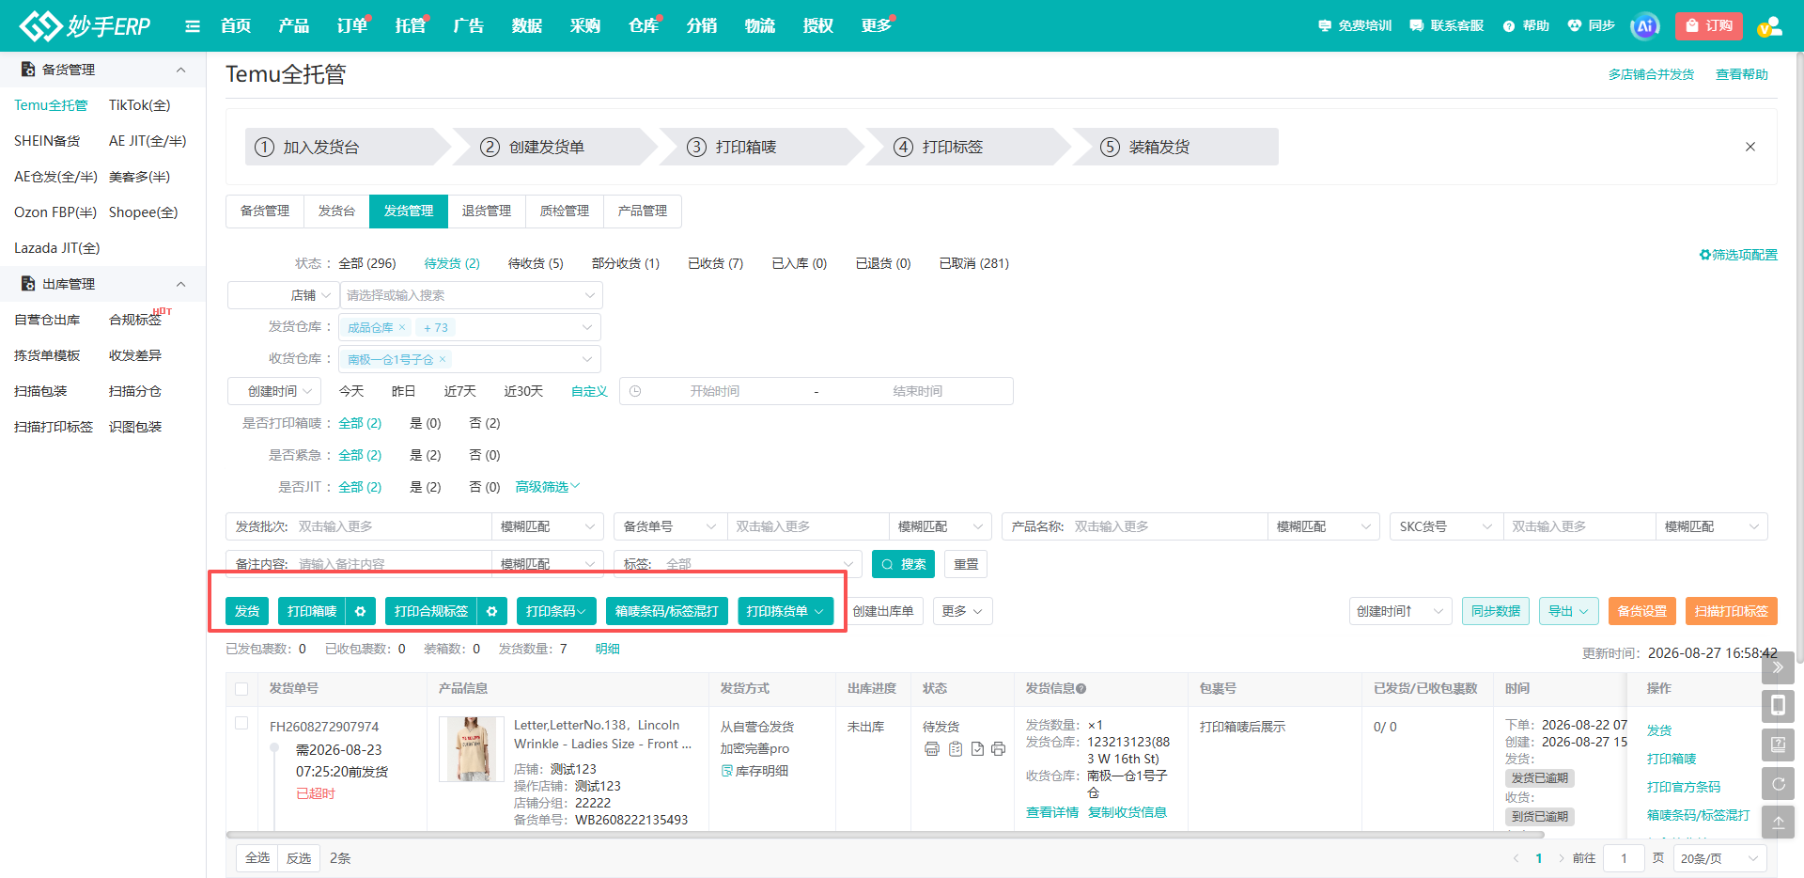Open the 订单 menu in the top navigation
This screenshot has height=878, width=1804.
click(x=352, y=25)
